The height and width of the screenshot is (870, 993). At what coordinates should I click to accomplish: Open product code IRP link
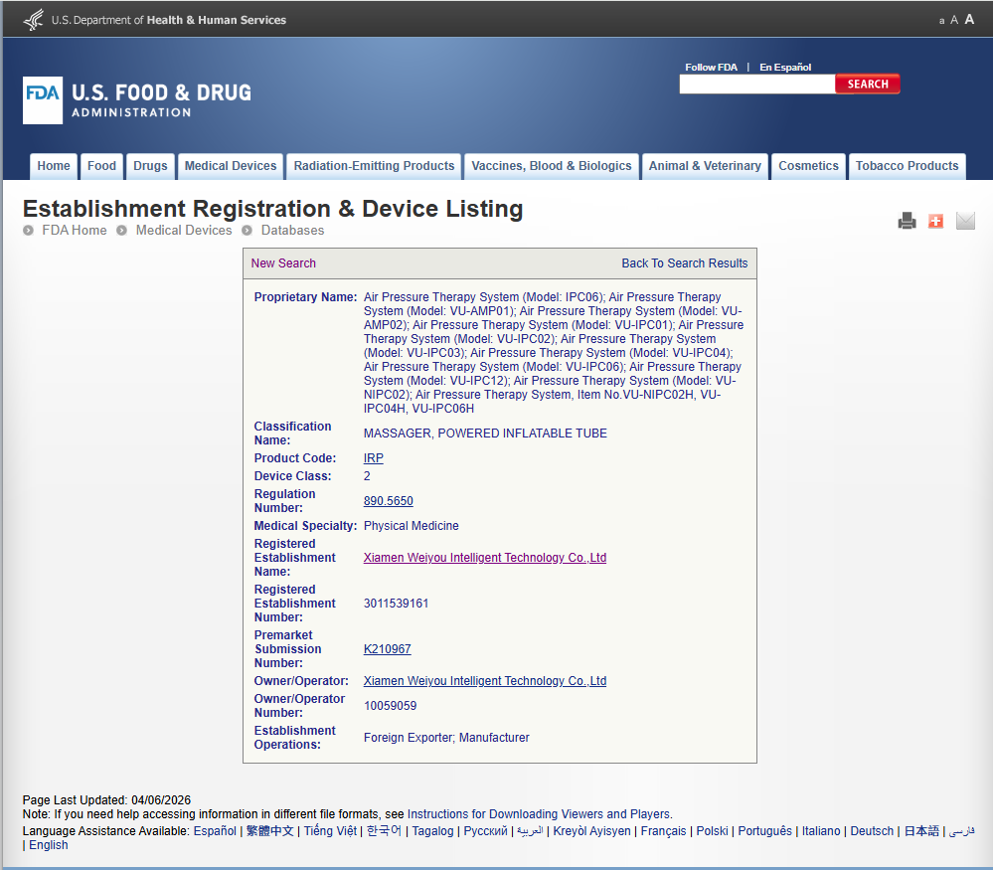point(374,458)
